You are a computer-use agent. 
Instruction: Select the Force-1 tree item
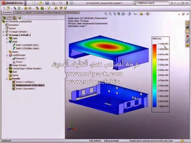pos(17,62)
